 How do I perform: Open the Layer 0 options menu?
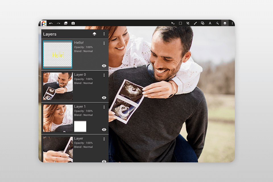coord(104,75)
